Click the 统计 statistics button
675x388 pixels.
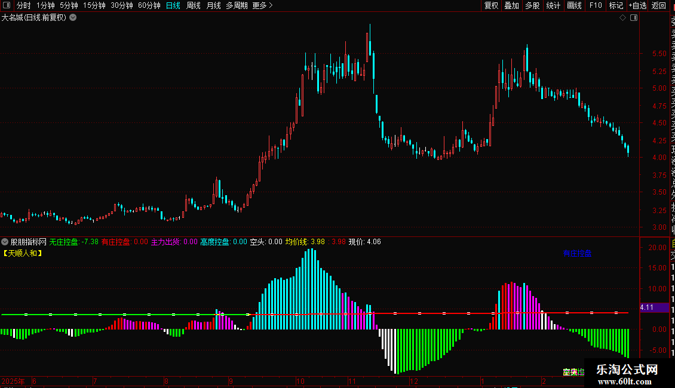553,5
